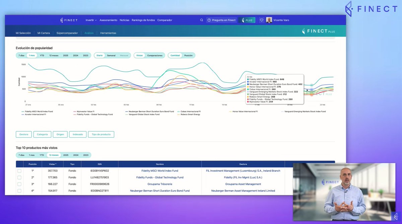Open the Finect home logo in navbar

coord(69,20)
